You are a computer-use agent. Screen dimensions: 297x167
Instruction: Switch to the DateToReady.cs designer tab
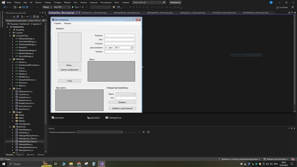pyautogui.click(x=255, y=13)
